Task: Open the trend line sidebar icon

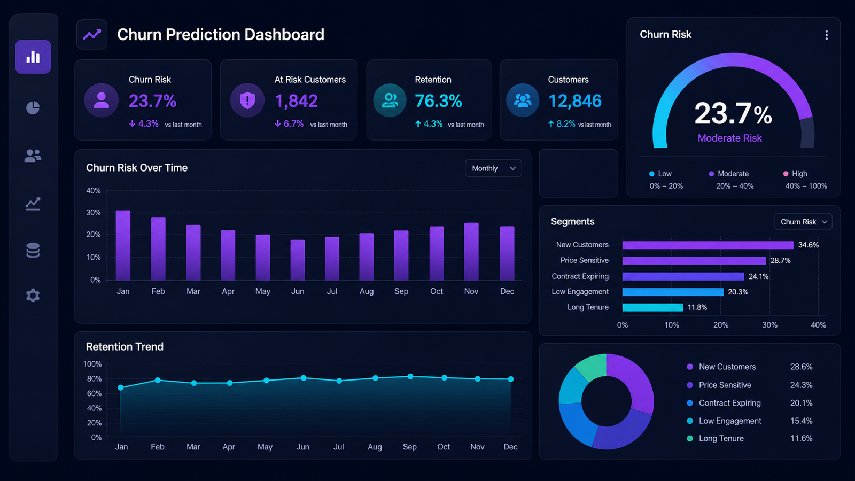Action: click(33, 204)
